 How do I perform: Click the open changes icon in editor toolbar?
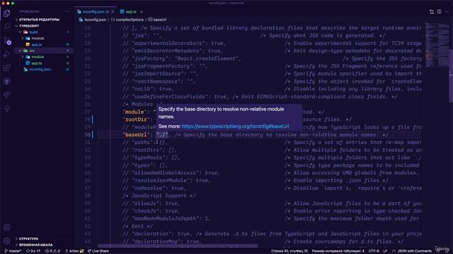click(432, 12)
